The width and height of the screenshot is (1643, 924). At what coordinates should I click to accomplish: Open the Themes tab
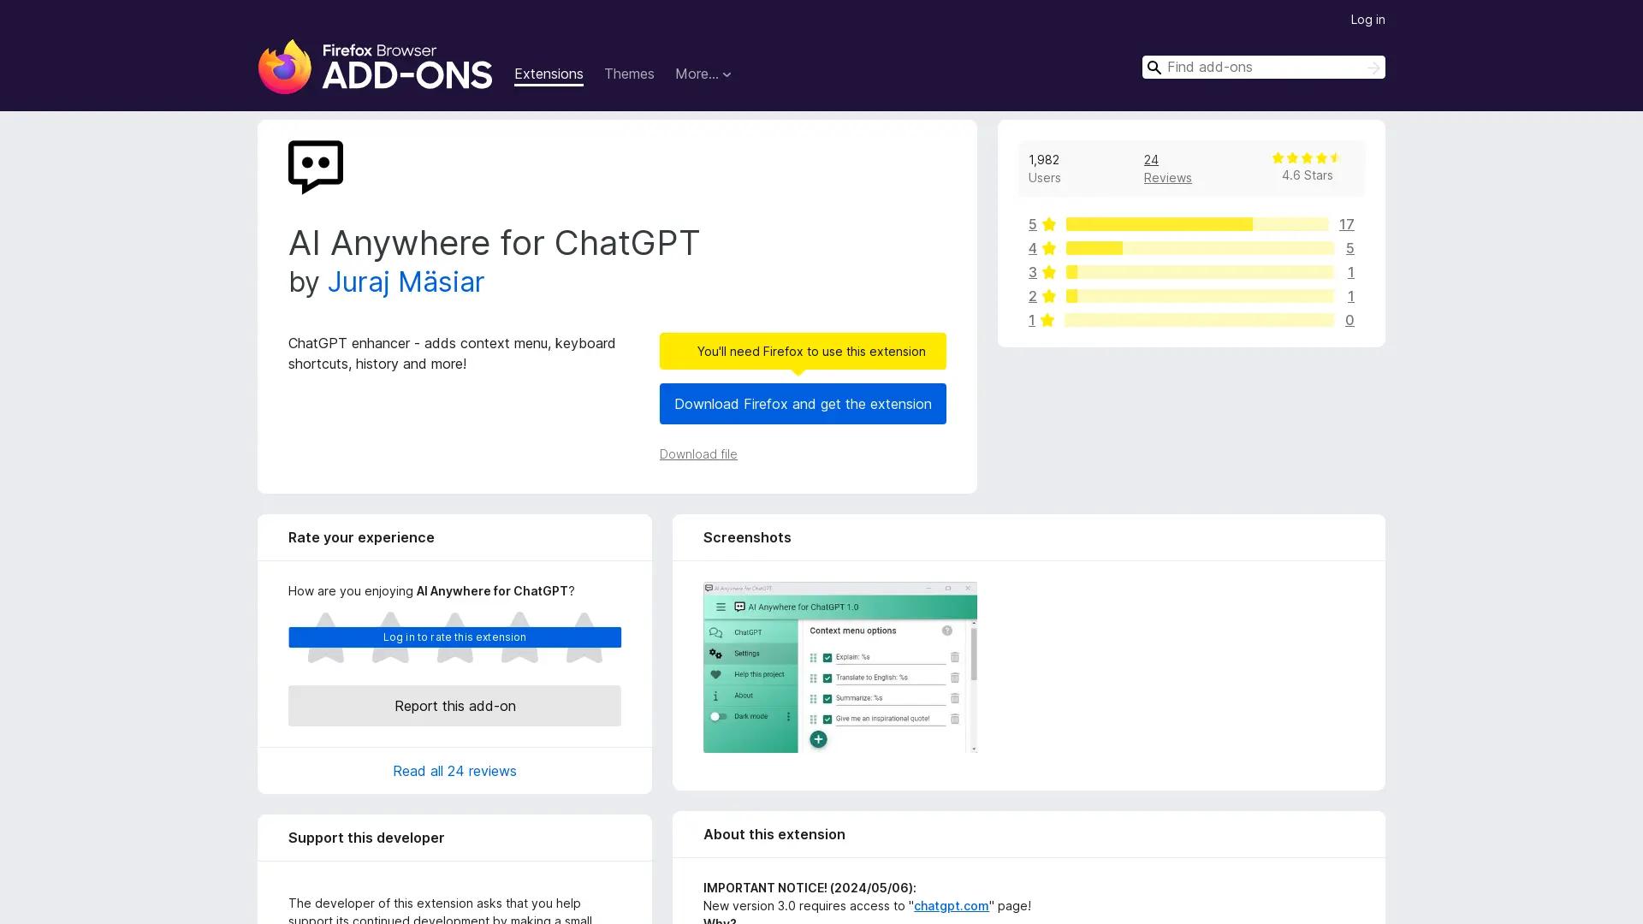point(628,74)
